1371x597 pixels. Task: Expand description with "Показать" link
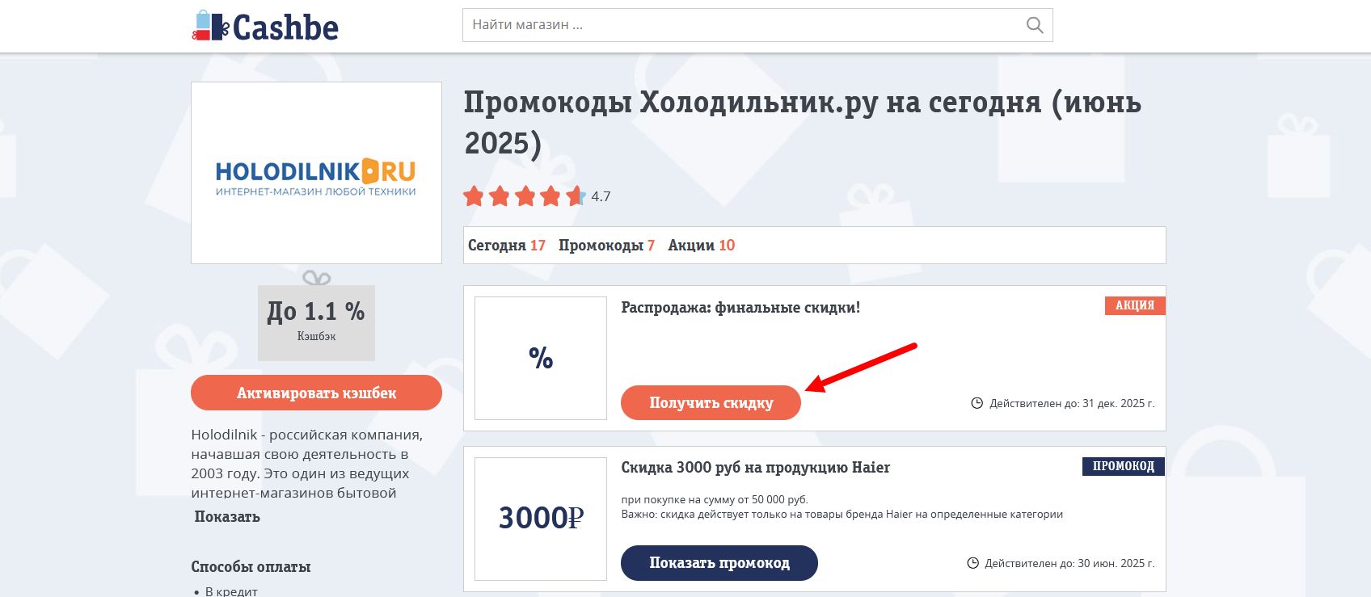(x=227, y=516)
